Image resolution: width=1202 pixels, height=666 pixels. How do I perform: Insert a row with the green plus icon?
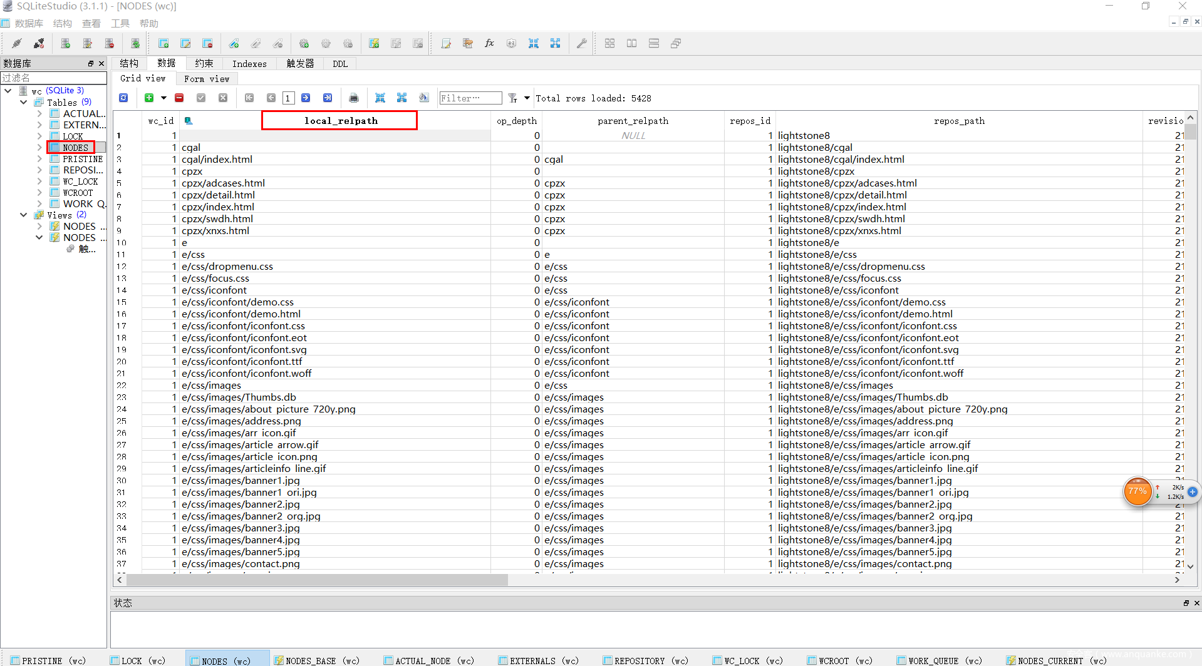tap(149, 98)
